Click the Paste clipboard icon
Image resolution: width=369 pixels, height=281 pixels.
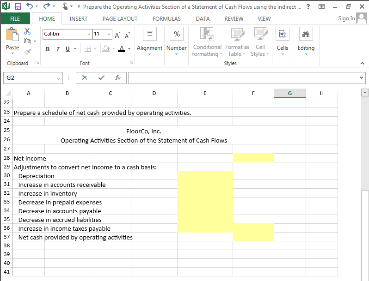click(12, 35)
